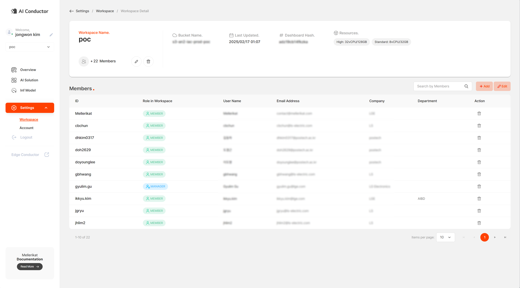Image resolution: width=520 pixels, height=288 pixels.
Task: Focus the Search by Members field
Action: coord(439,86)
